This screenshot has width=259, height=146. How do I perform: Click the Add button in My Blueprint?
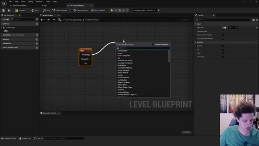click(6, 19)
